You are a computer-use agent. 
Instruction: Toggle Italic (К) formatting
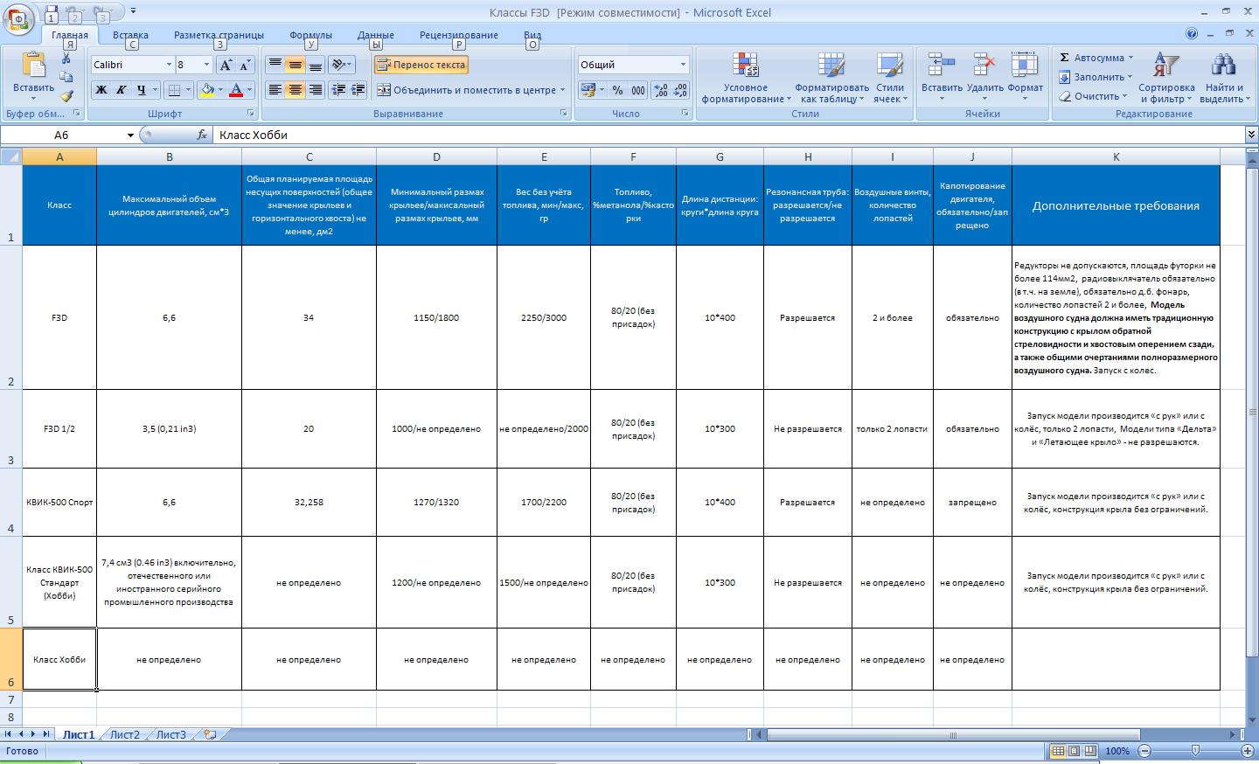(x=121, y=90)
